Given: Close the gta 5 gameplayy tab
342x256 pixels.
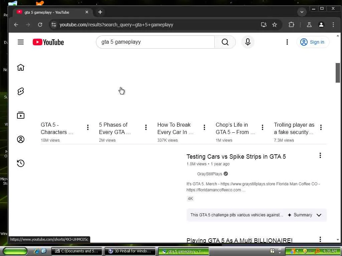Looking at the screenshot, I should (x=87, y=12).
